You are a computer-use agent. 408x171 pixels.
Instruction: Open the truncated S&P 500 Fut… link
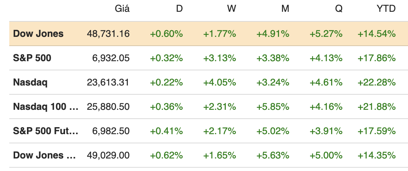coord(46,131)
